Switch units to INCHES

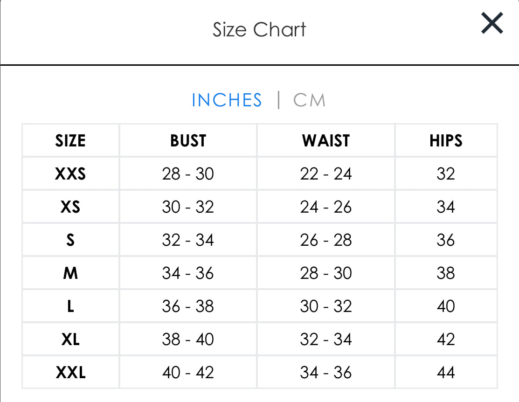point(227,100)
